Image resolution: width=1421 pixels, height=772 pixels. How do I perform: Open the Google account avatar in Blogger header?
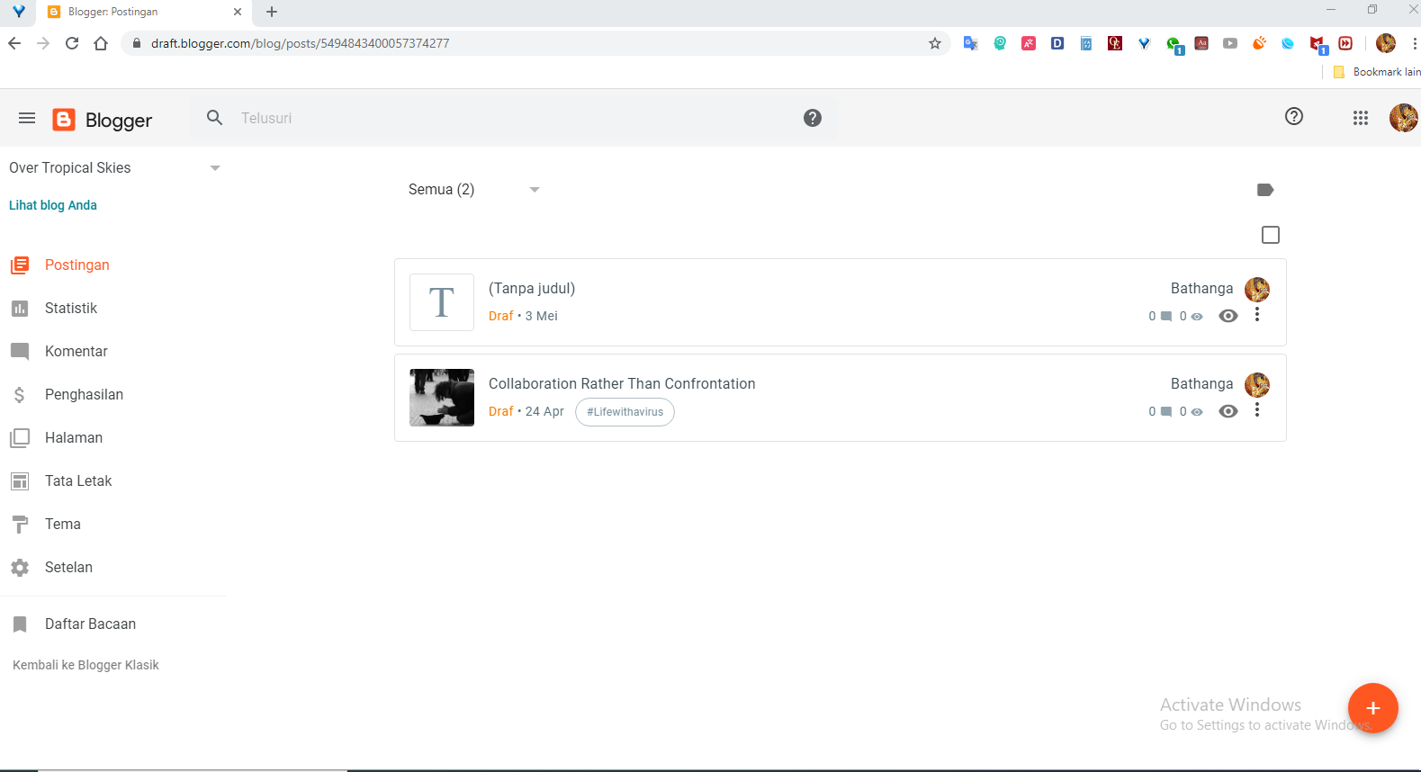(1404, 118)
